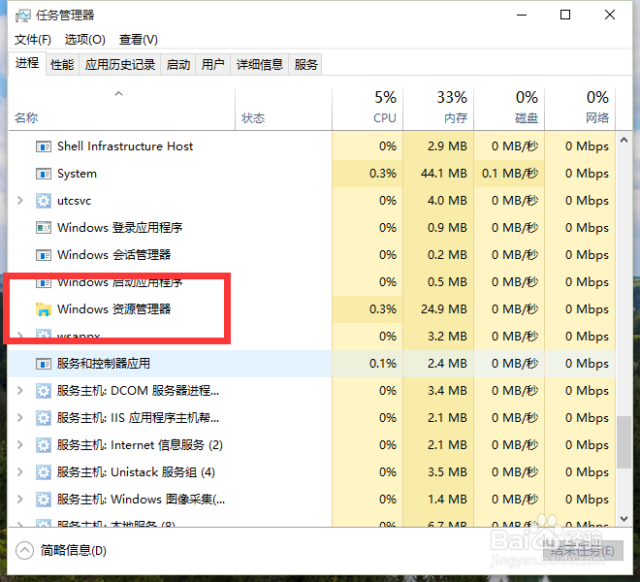
Task: Click the 44.1 MB memory value
Action: (444, 174)
